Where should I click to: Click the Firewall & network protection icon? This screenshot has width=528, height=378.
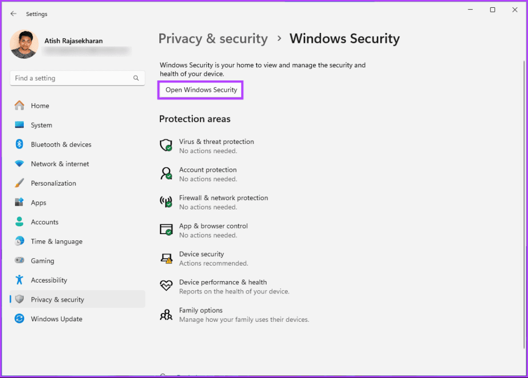tap(166, 202)
